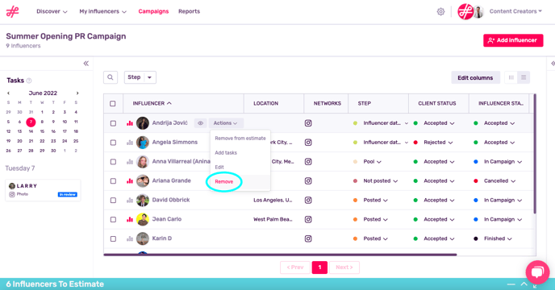Change Ariana Grande influencer status Cancelled
The width and height of the screenshot is (555, 290).
499,181
